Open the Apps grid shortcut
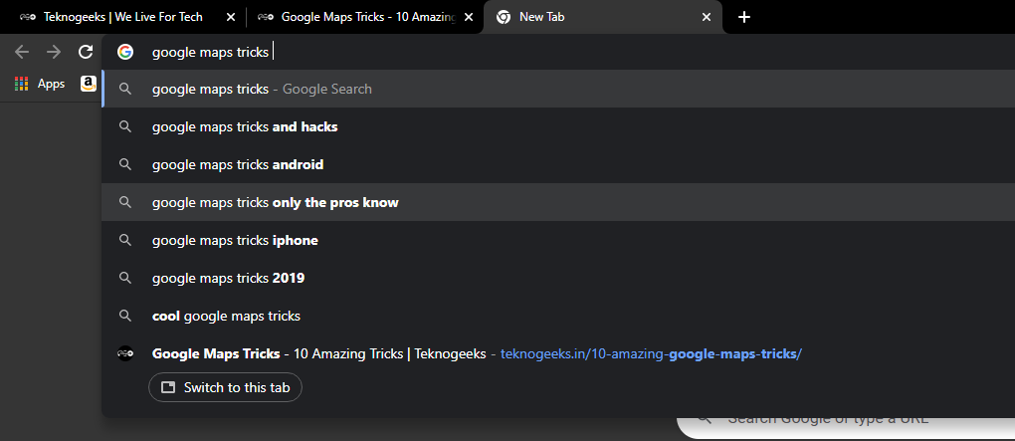1015x441 pixels. point(21,84)
